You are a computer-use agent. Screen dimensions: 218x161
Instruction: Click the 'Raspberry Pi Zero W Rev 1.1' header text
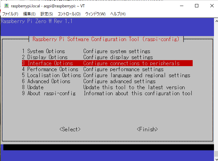37,21
